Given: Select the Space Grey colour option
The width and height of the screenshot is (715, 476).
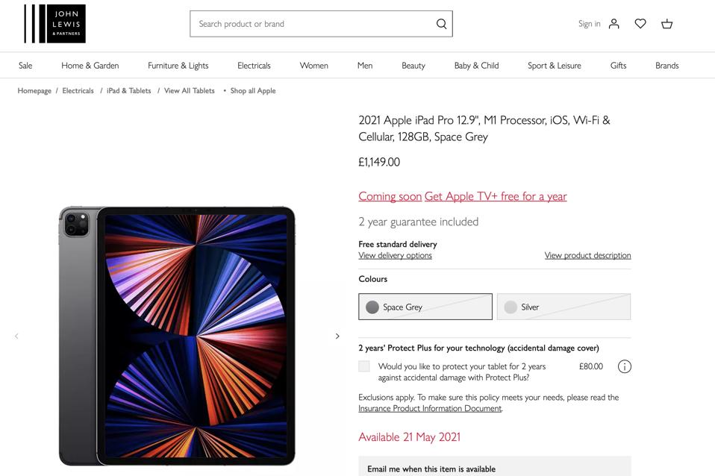Looking at the screenshot, I should pyautogui.click(x=425, y=307).
